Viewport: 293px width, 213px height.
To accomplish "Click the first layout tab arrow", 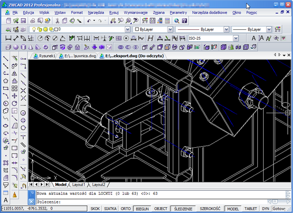I will click(31, 184).
